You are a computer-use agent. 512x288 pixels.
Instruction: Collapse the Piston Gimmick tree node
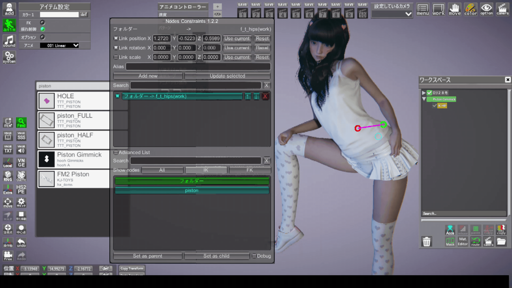tap(424, 99)
